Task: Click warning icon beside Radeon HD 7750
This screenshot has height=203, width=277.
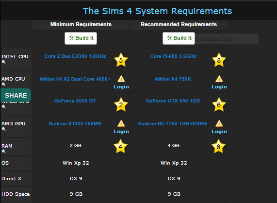Action: tap(219, 123)
